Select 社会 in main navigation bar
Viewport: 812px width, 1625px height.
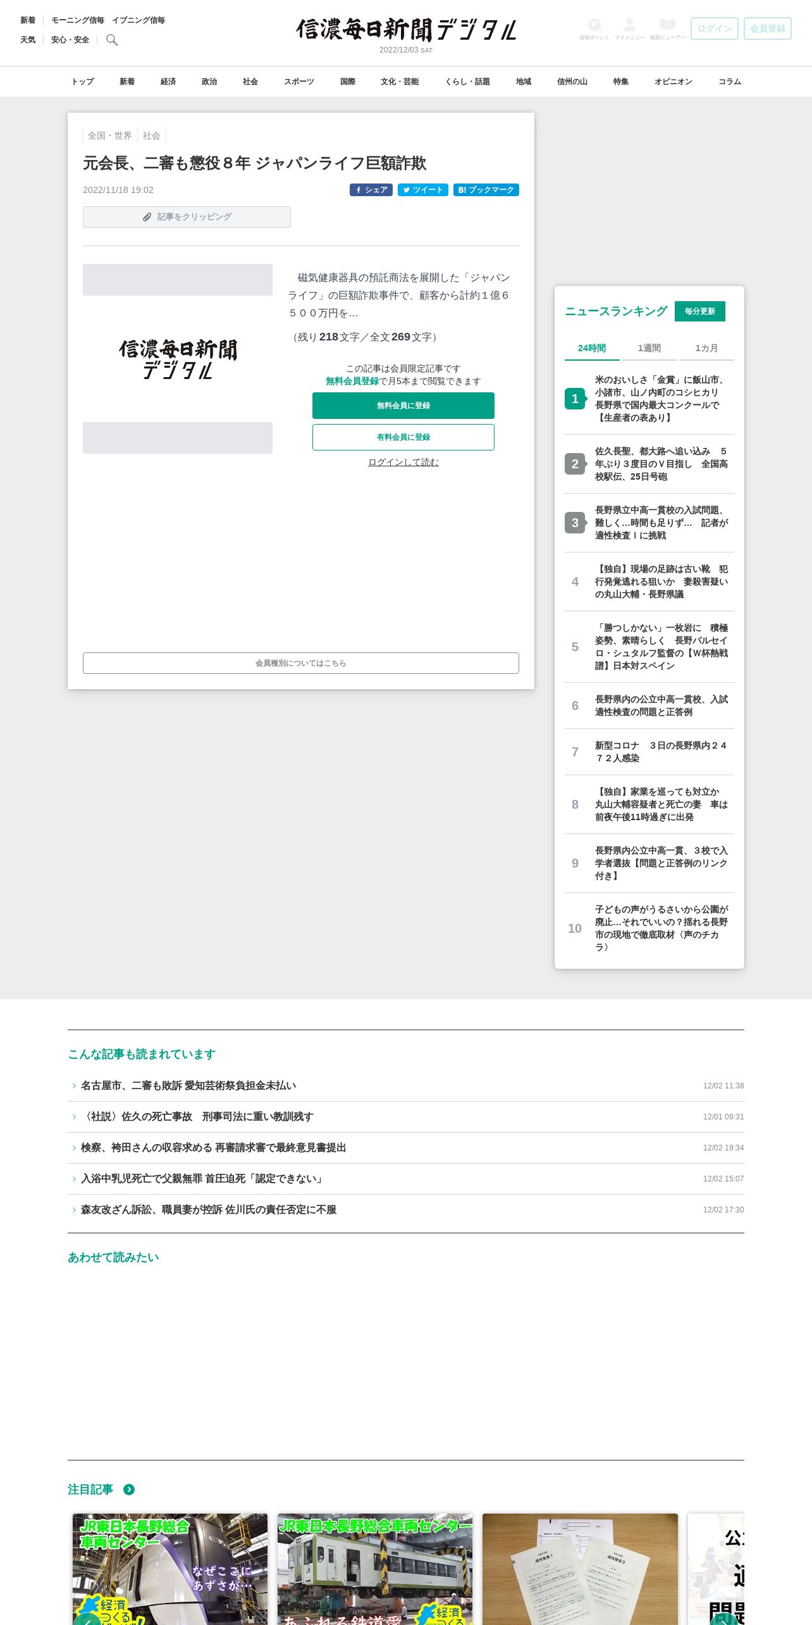250,82
